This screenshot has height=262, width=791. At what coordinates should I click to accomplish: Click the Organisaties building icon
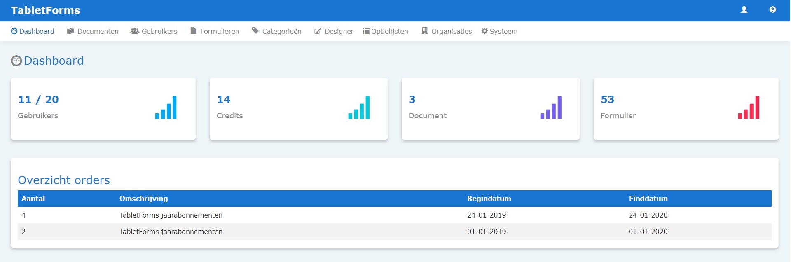[x=425, y=31]
